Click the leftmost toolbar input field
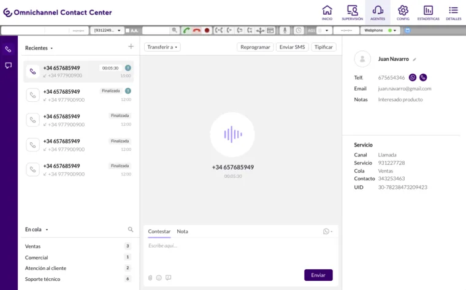Screen dimensions: 466x290 coord(45,30)
